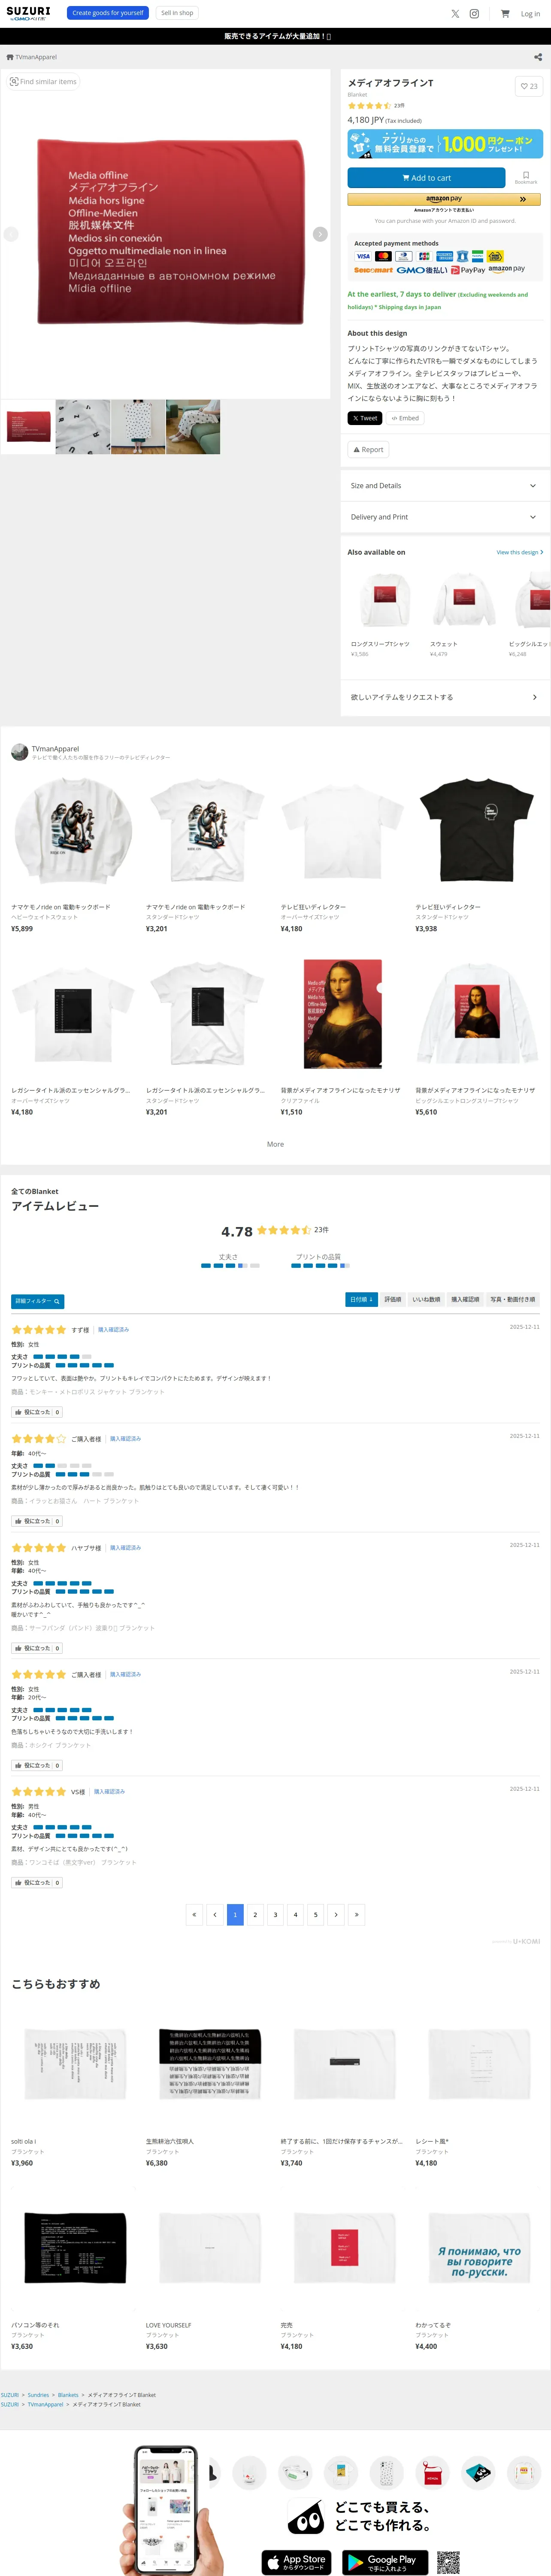Show next product image with right arrow
Viewport: 551px width, 2576px height.
tap(320, 234)
